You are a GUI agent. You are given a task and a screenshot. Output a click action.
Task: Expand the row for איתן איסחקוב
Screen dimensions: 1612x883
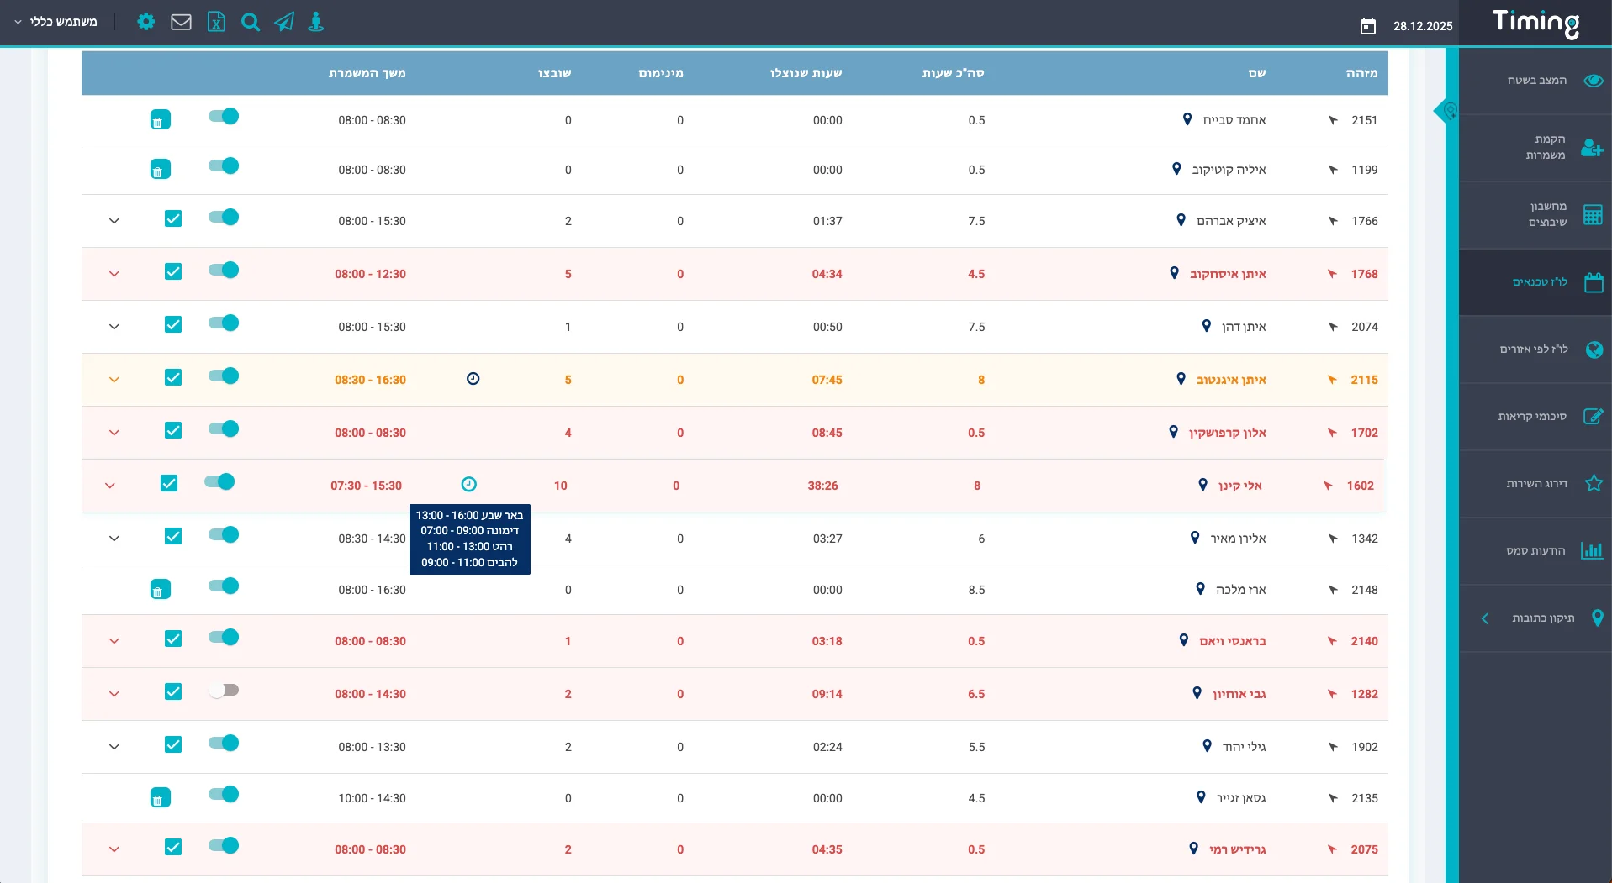[114, 274]
